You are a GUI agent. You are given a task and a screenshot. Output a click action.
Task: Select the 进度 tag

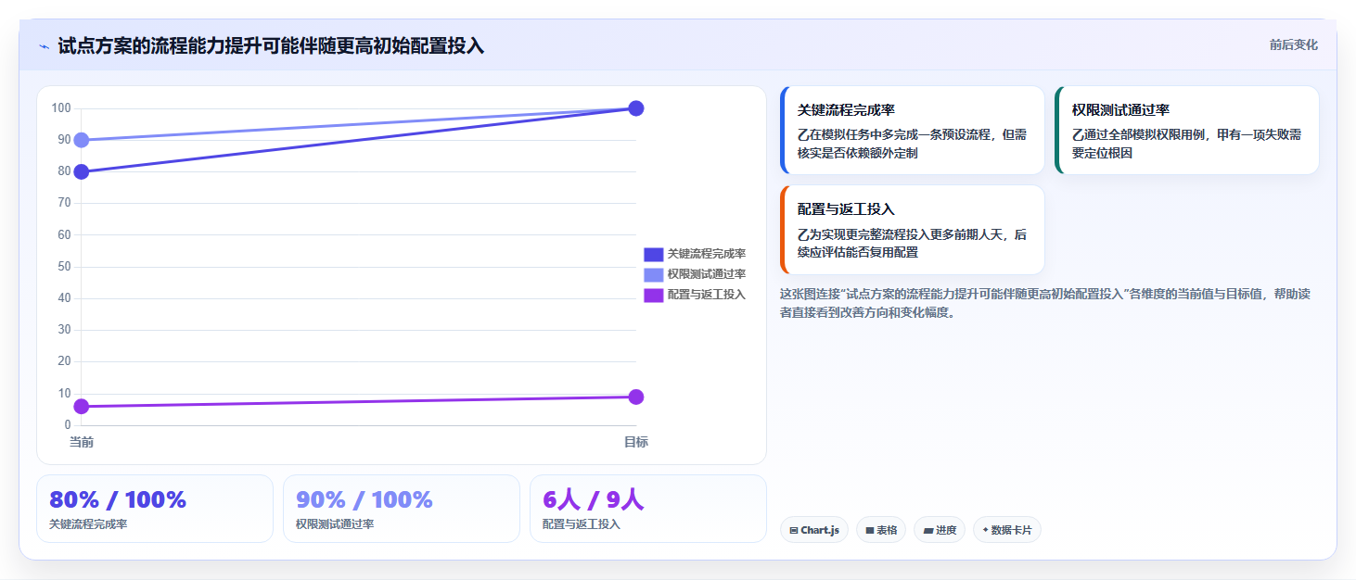[x=940, y=530]
